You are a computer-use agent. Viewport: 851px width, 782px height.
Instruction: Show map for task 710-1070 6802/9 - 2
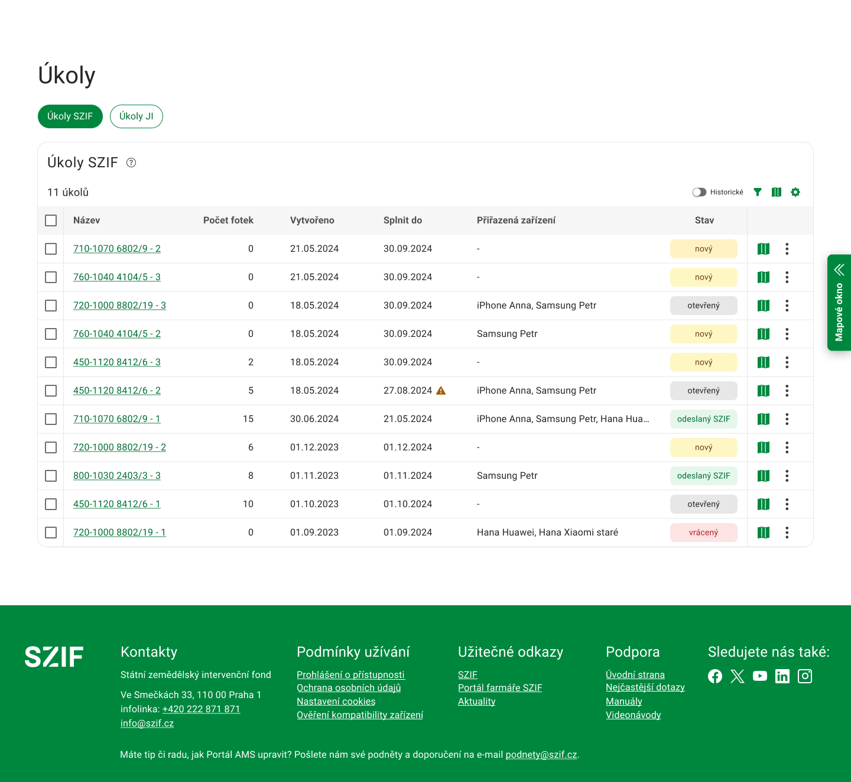[764, 249]
